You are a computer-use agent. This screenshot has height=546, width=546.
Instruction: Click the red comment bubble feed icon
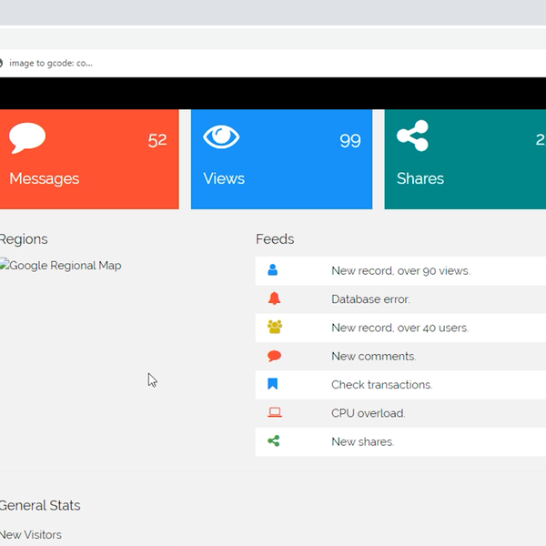coord(274,356)
